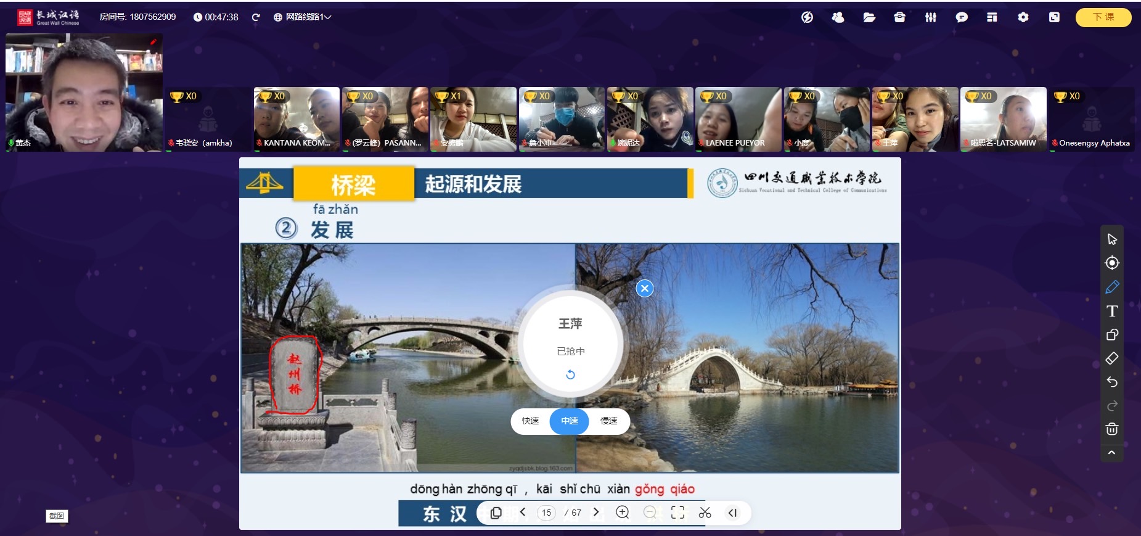1141x536 pixels.
Task: Select the text tool in right toolbar
Action: click(x=1111, y=311)
